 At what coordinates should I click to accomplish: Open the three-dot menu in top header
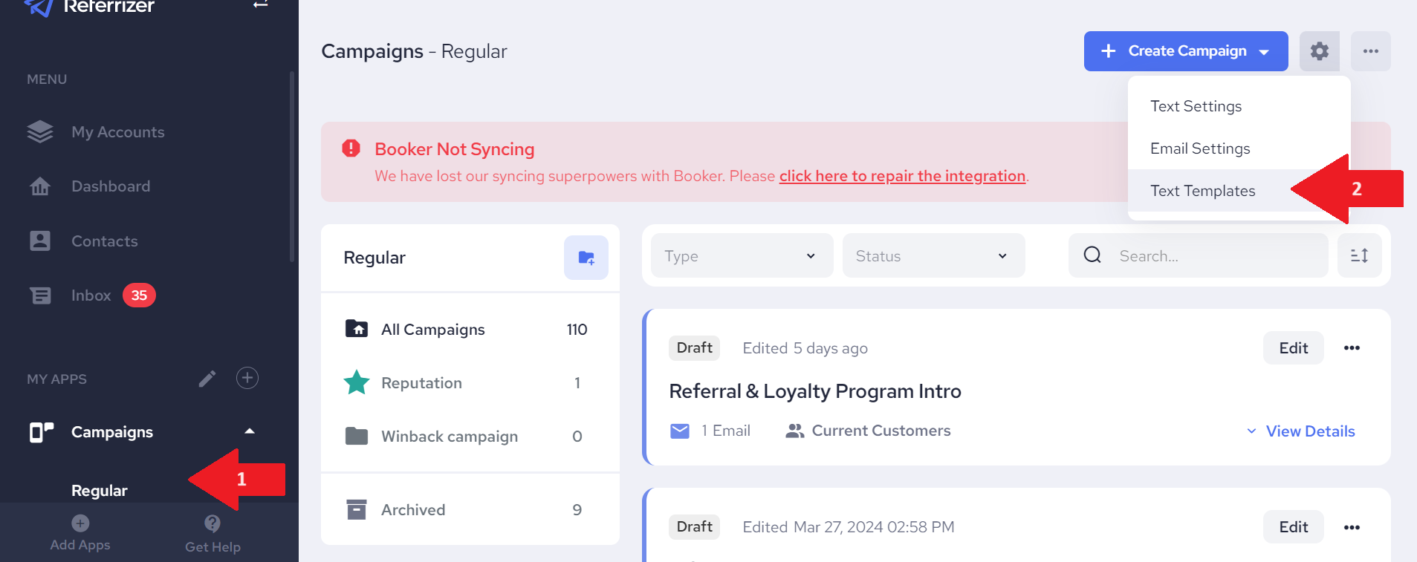click(1370, 51)
